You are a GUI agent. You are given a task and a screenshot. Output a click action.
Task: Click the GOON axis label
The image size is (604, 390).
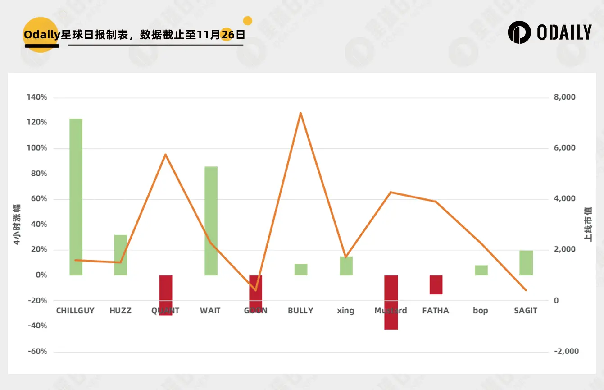pos(255,311)
